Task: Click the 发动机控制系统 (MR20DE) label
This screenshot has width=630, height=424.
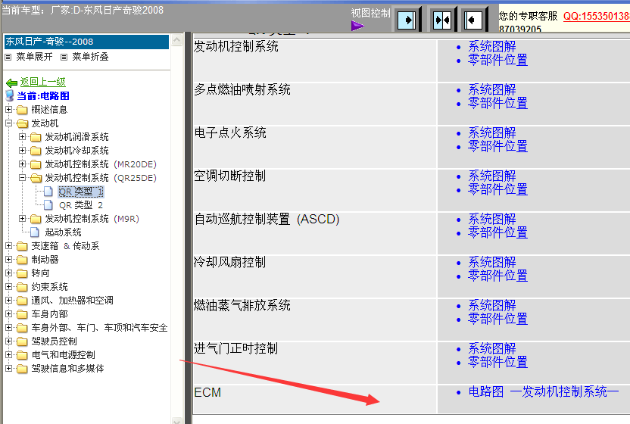Action: point(101,164)
